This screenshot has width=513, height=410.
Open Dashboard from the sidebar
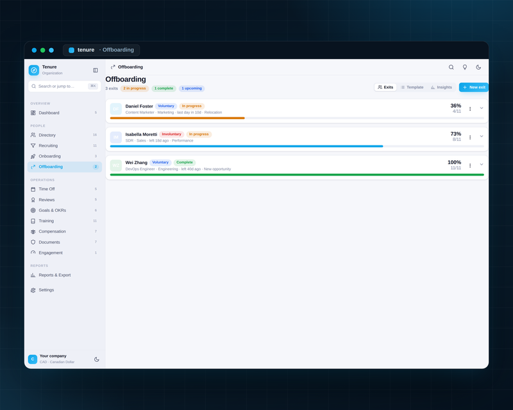[x=65, y=113]
